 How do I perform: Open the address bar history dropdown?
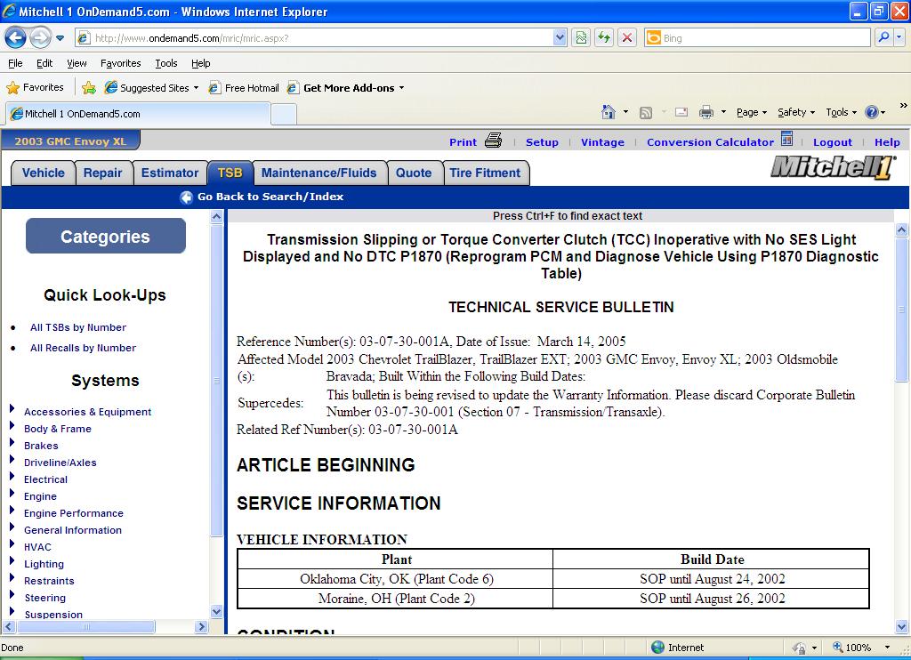[x=560, y=38]
